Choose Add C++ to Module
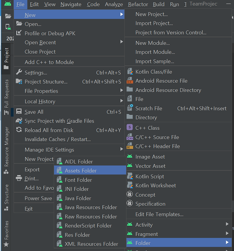Screen dimensions: 234x251 pos(69,62)
